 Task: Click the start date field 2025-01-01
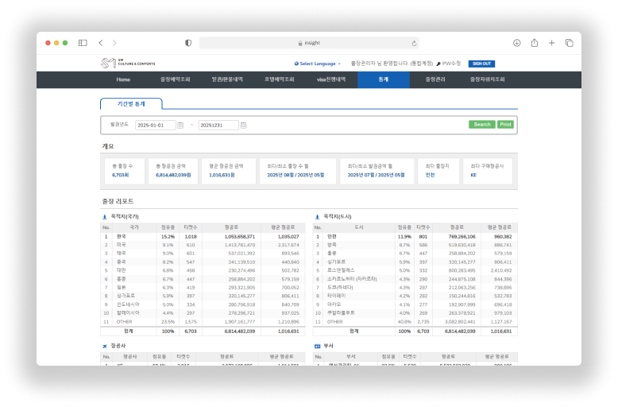[x=155, y=125]
